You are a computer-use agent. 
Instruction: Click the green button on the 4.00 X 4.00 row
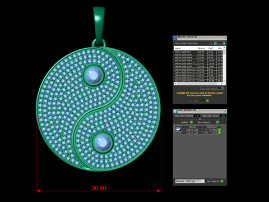point(219,130)
